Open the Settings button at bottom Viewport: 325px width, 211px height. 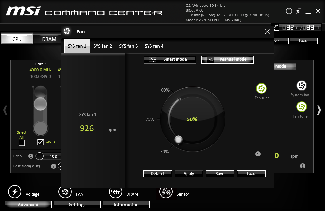[77, 205]
